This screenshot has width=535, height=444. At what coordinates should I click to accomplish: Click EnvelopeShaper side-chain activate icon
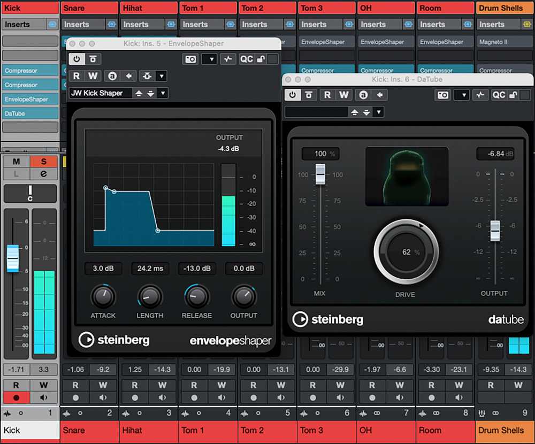(228, 59)
